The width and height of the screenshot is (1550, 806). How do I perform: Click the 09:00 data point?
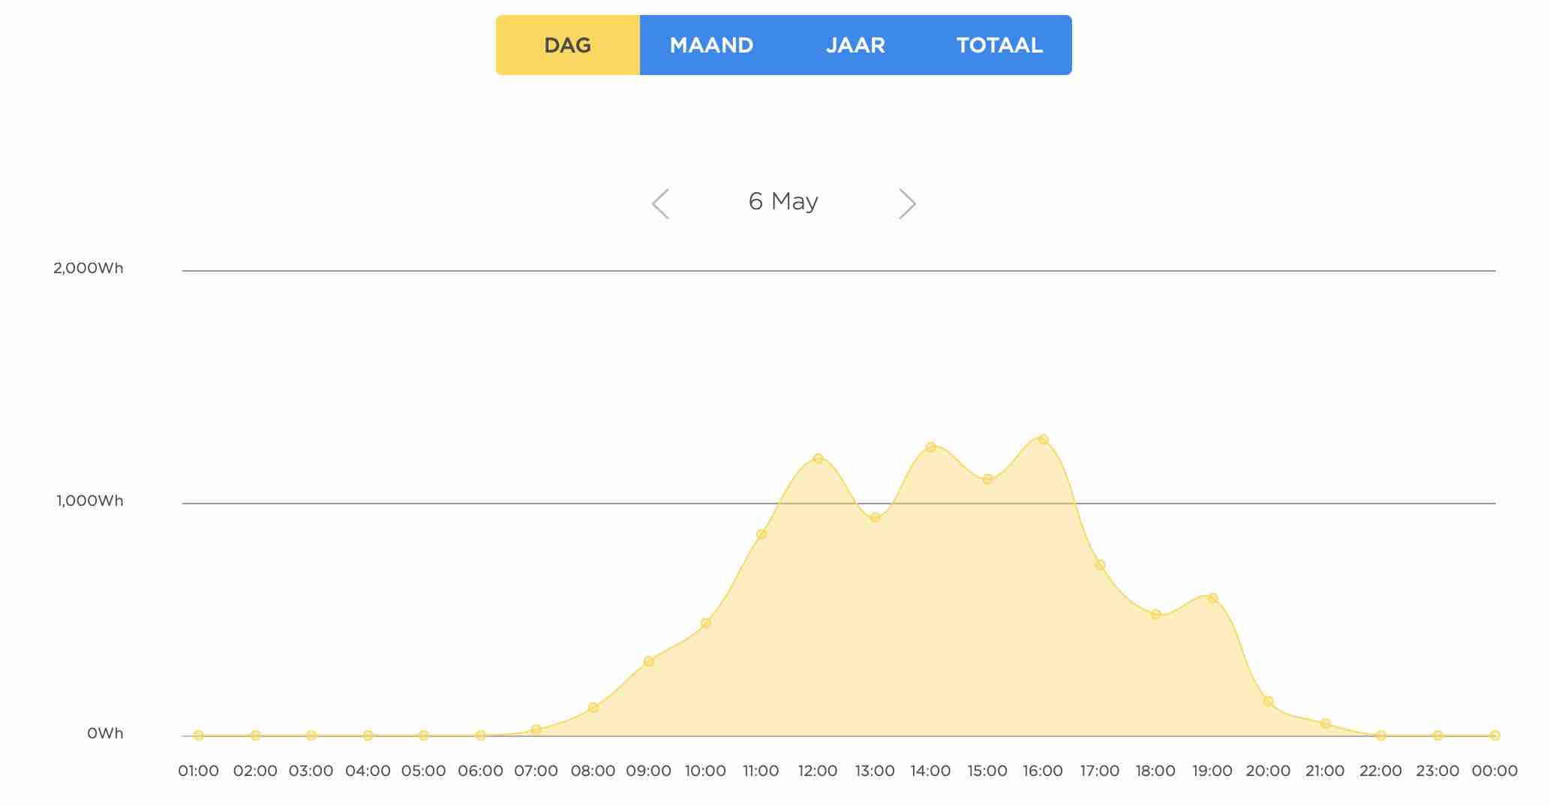649,661
